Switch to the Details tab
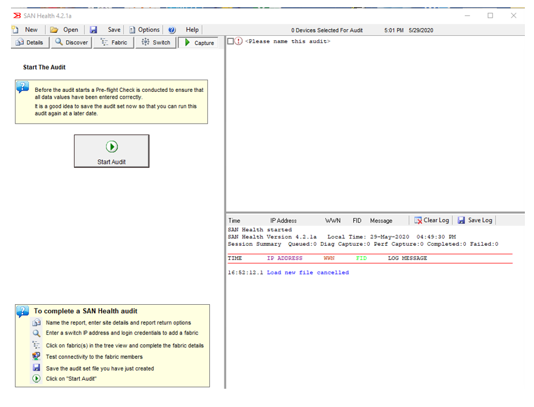Viewport: 534px width, 407px height. (x=29, y=43)
